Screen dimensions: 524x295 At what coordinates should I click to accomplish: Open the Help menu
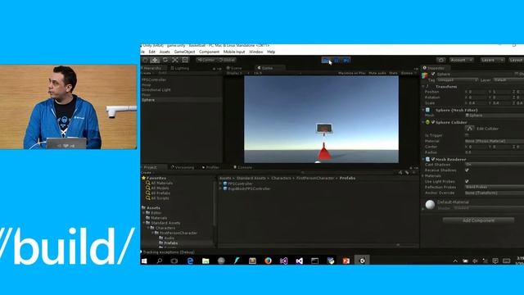271,52
